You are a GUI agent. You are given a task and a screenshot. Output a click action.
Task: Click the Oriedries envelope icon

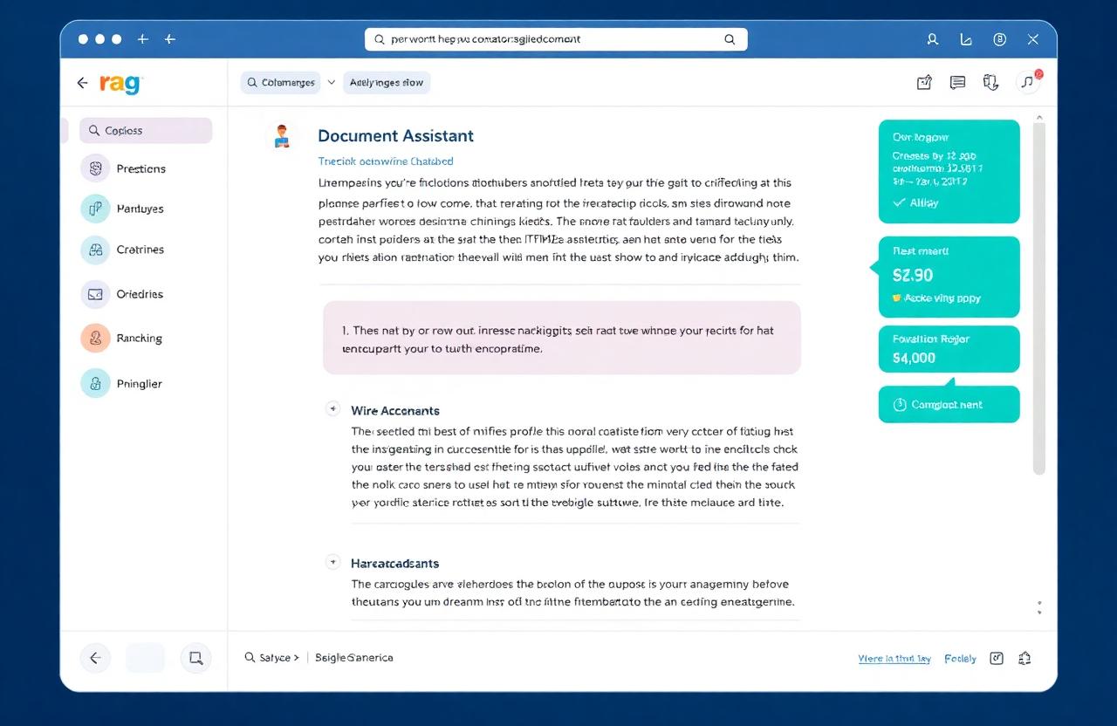pyautogui.click(x=95, y=295)
